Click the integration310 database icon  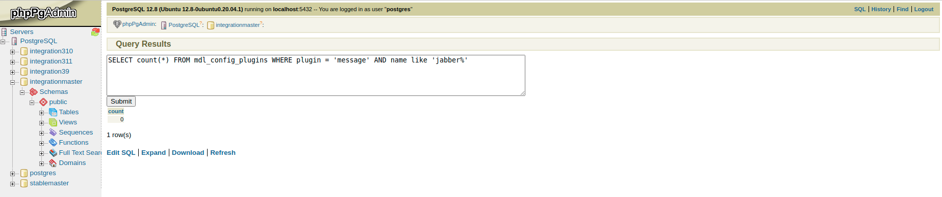point(24,51)
